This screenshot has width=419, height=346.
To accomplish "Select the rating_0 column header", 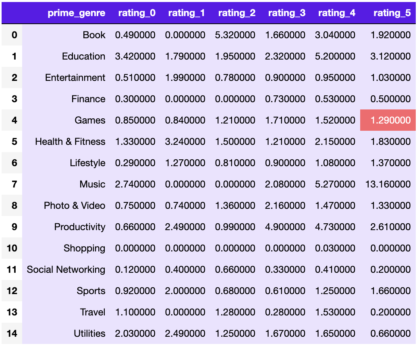I will click(137, 13).
